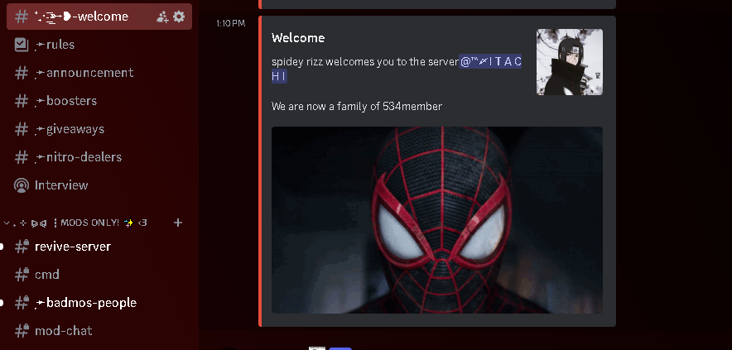Click the locked hash icon beside mod-chat
Image resolution: width=732 pixels, height=350 pixels.
coord(22,331)
